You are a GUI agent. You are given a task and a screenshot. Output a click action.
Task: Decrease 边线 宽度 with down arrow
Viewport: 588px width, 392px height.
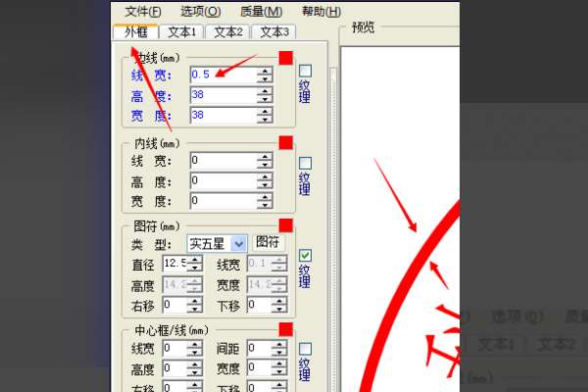pyautogui.click(x=265, y=120)
